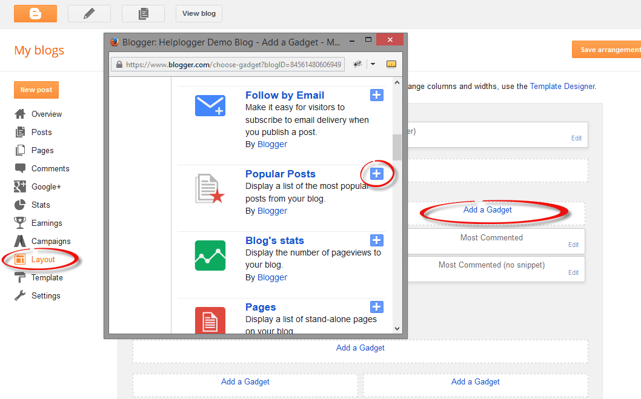Viewport: 641px width, 399px height.
Task: Click the Layout icon in sidebar
Action: pos(19,259)
